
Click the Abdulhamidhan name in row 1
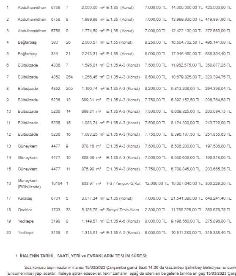point(32,8)
